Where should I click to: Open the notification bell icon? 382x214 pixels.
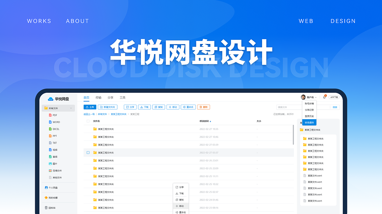click(324, 97)
